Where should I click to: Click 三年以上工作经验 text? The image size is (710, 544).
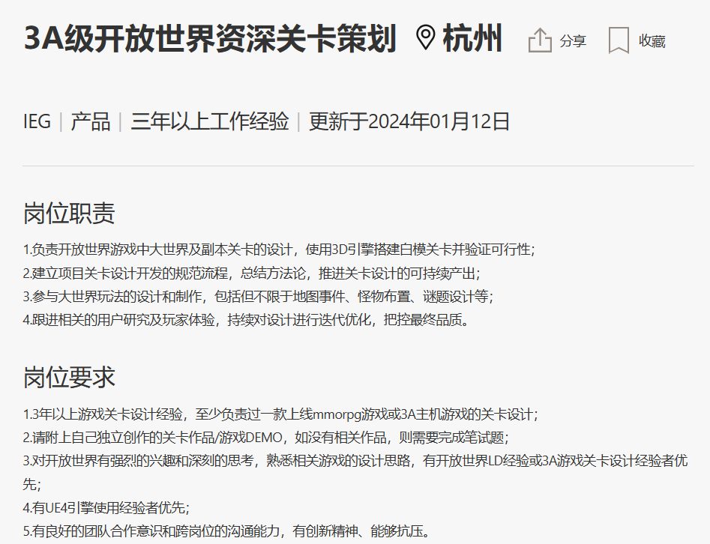click(210, 121)
